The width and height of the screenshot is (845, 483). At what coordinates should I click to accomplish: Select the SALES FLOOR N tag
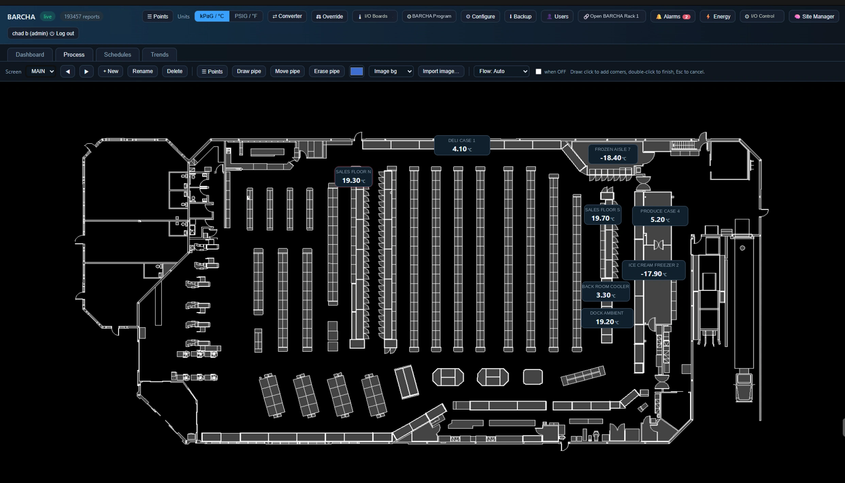(353, 177)
